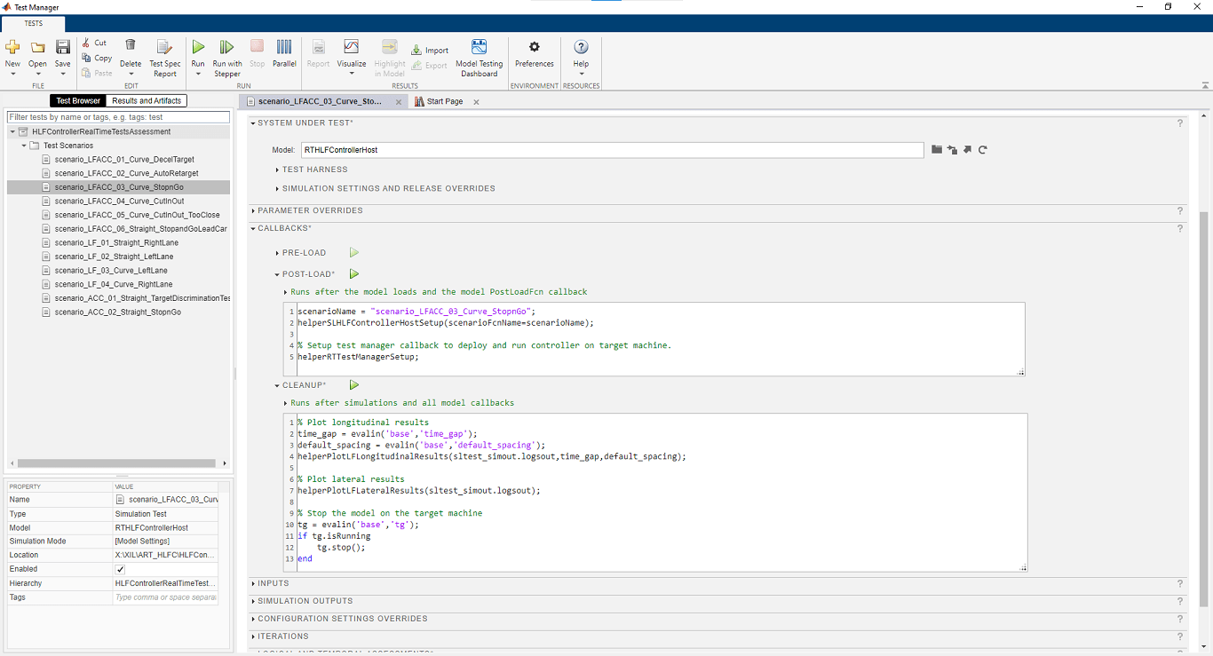
Task: Run the POST-LOAD callback play icon
Action: click(x=354, y=274)
